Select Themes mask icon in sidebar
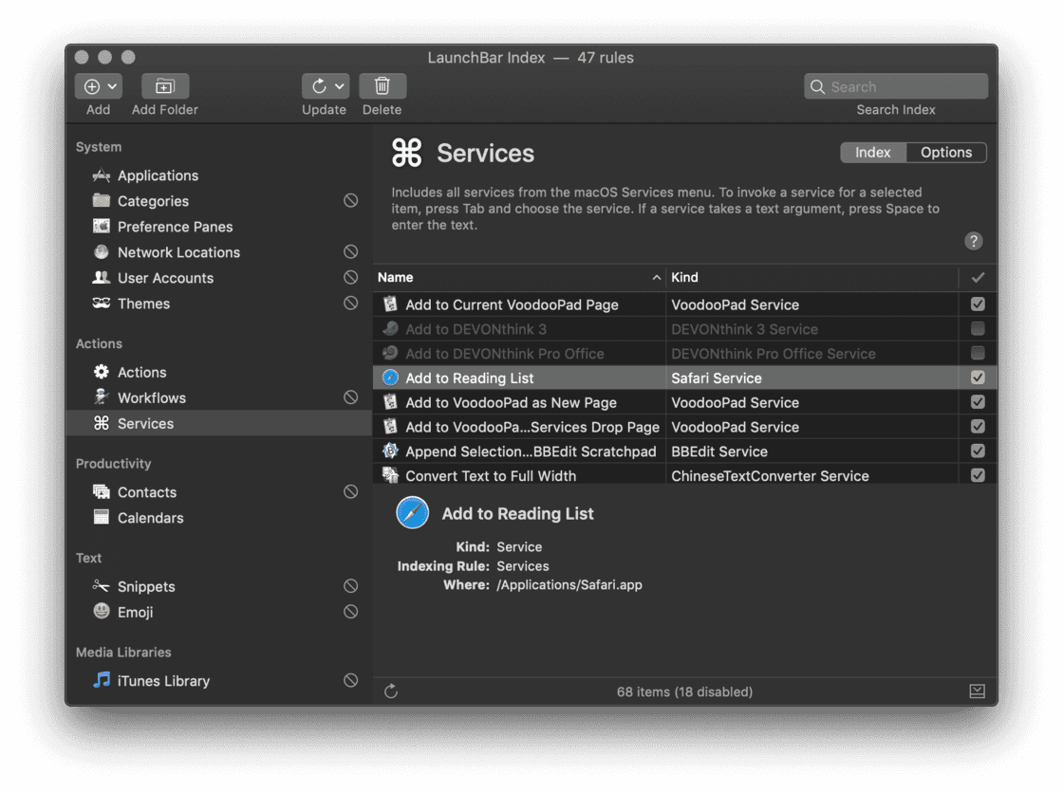Viewport: 1063px width, 792px height. tap(102, 304)
